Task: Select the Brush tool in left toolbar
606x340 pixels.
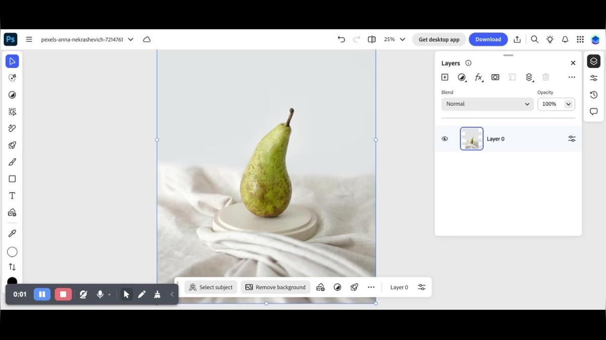Action: coord(12,162)
